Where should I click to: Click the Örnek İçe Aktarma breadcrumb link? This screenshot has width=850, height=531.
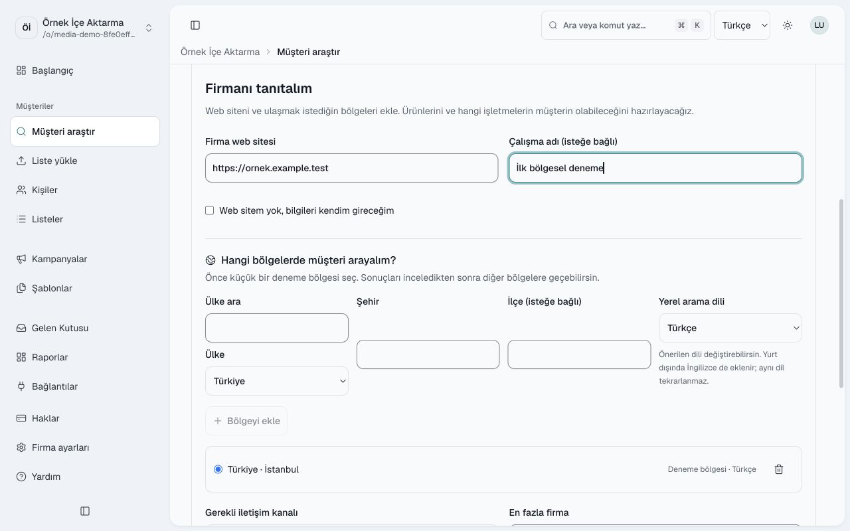(x=220, y=52)
